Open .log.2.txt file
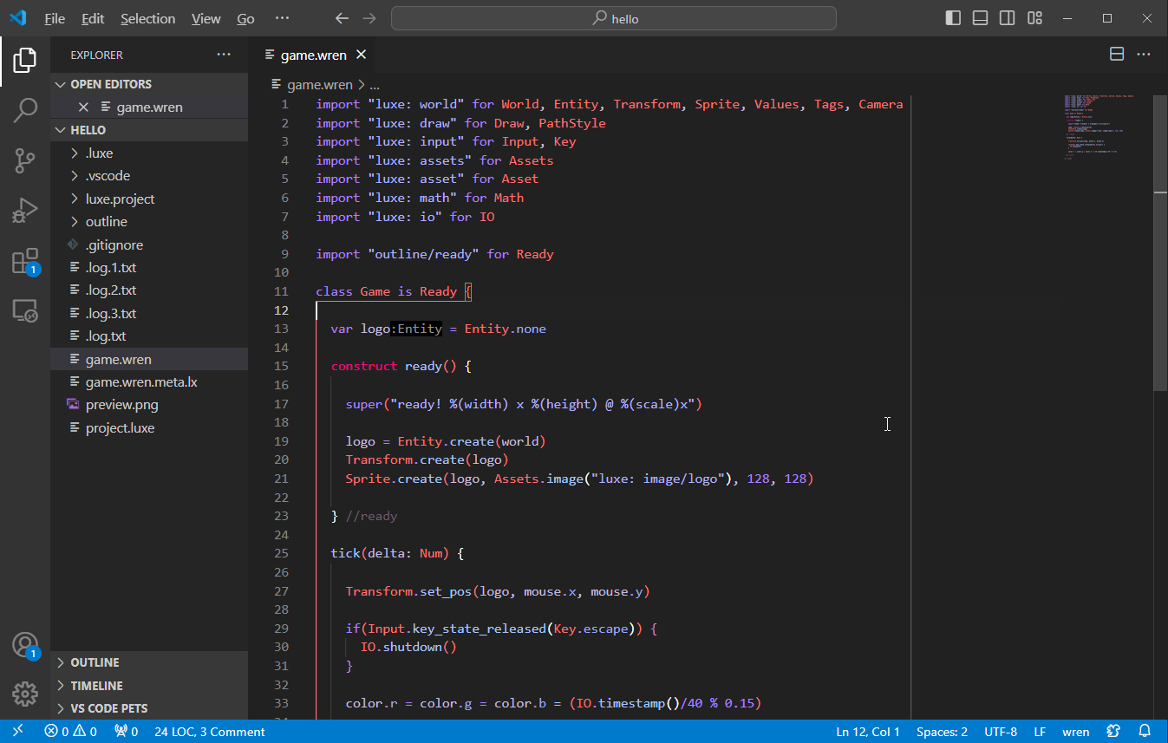 (x=149, y=290)
